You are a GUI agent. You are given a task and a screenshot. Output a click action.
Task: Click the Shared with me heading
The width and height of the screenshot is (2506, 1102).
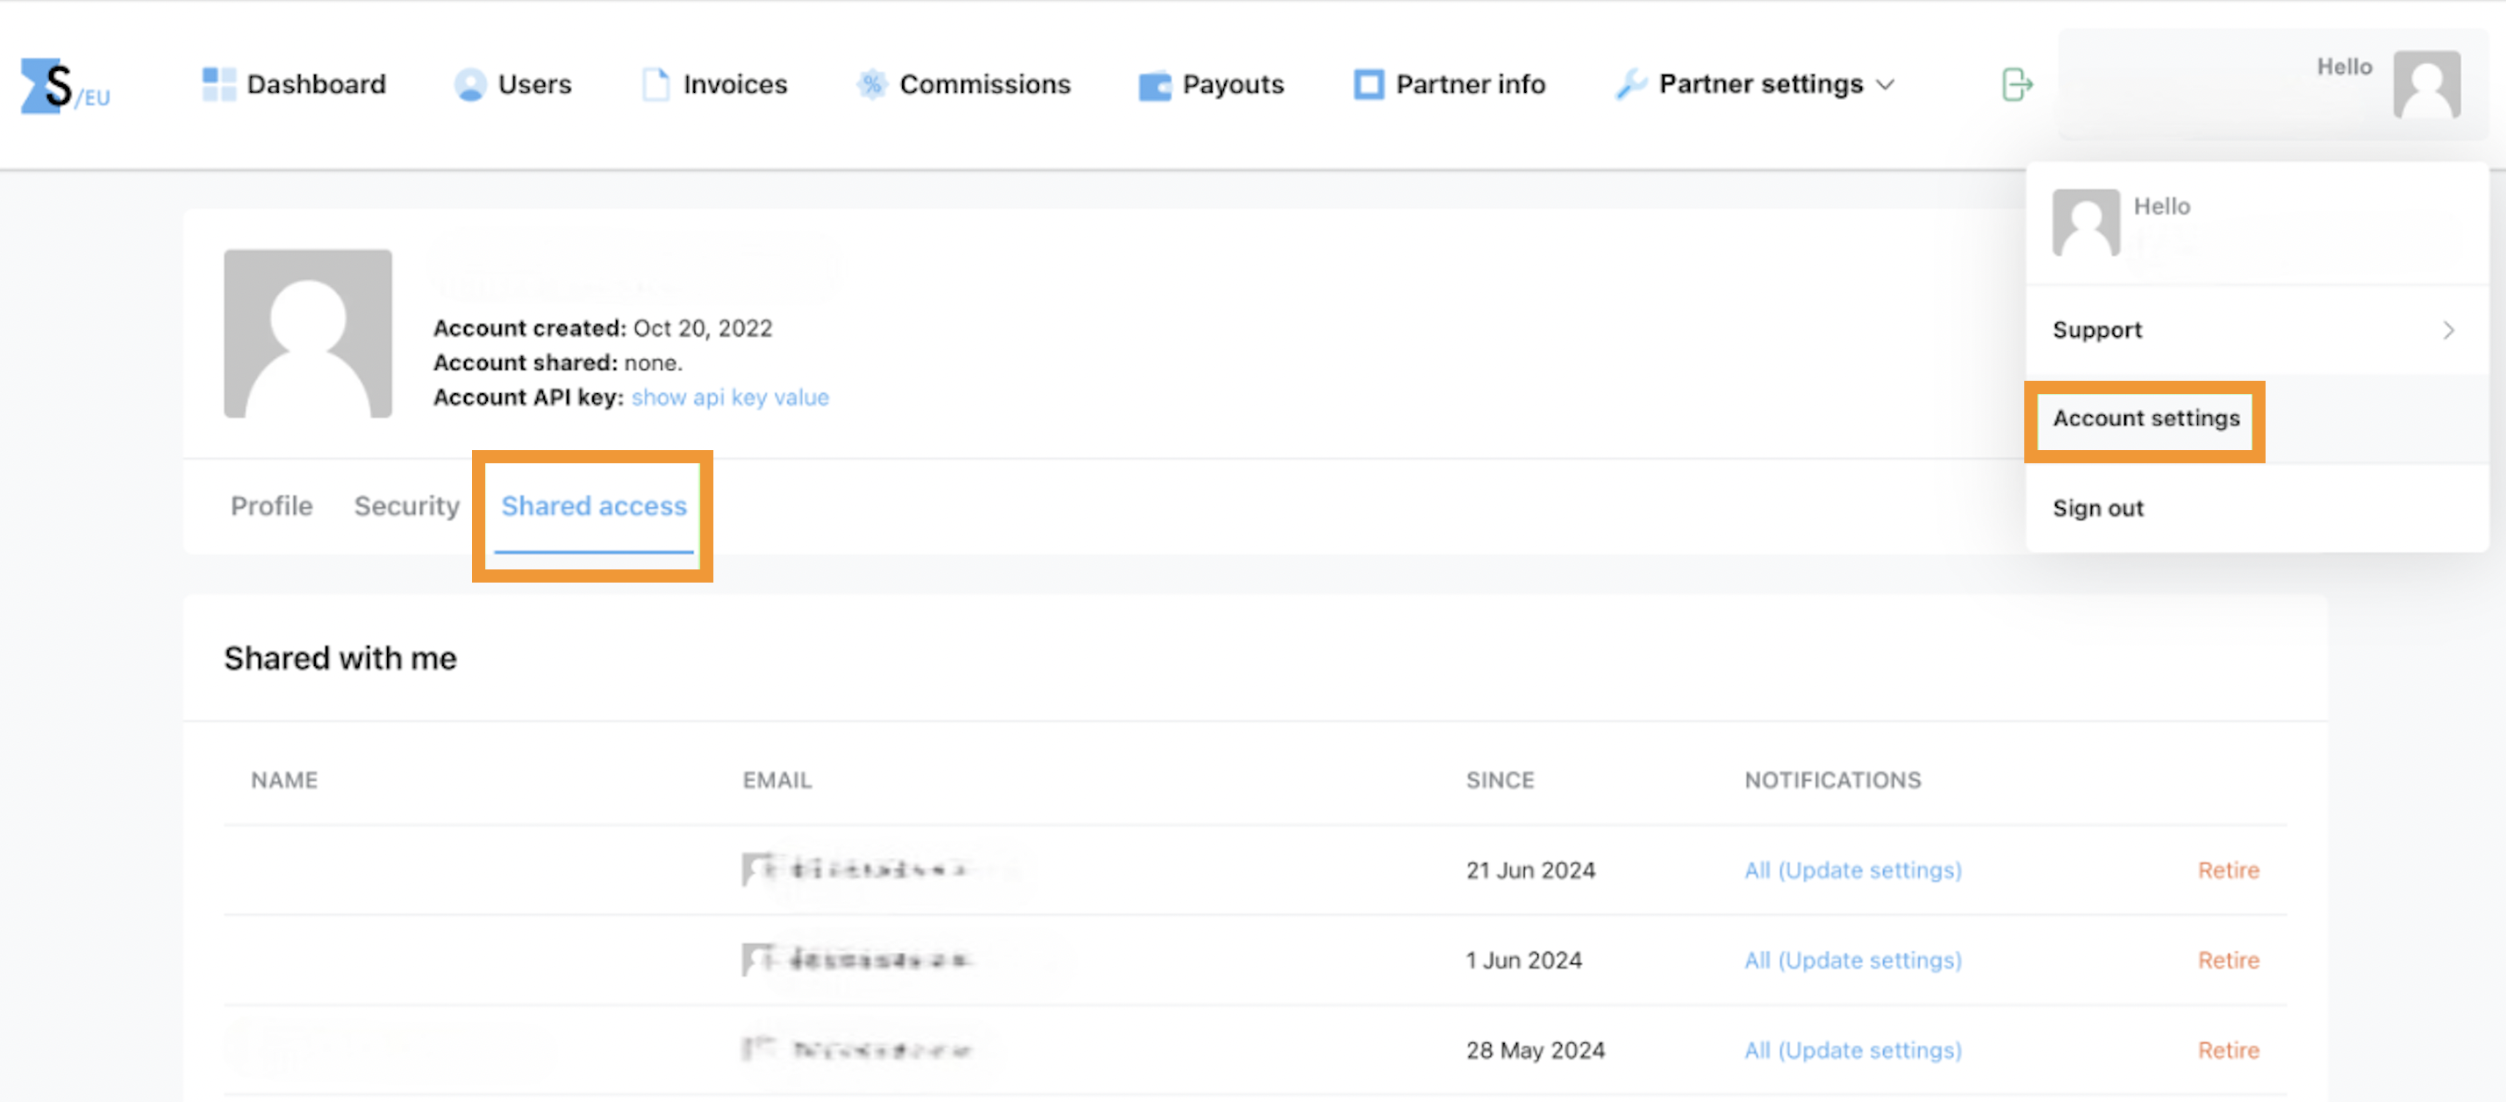click(340, 658)
